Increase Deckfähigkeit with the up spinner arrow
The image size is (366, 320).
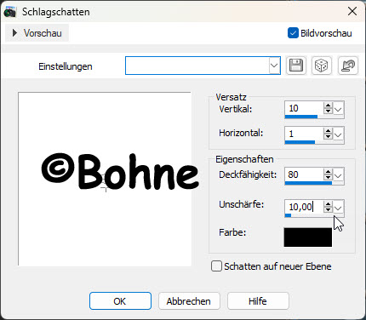pos(328,172)
